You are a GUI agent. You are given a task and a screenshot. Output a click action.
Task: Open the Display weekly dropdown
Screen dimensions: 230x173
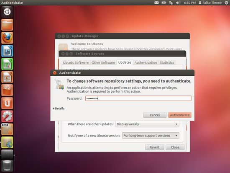click(147, 124)
